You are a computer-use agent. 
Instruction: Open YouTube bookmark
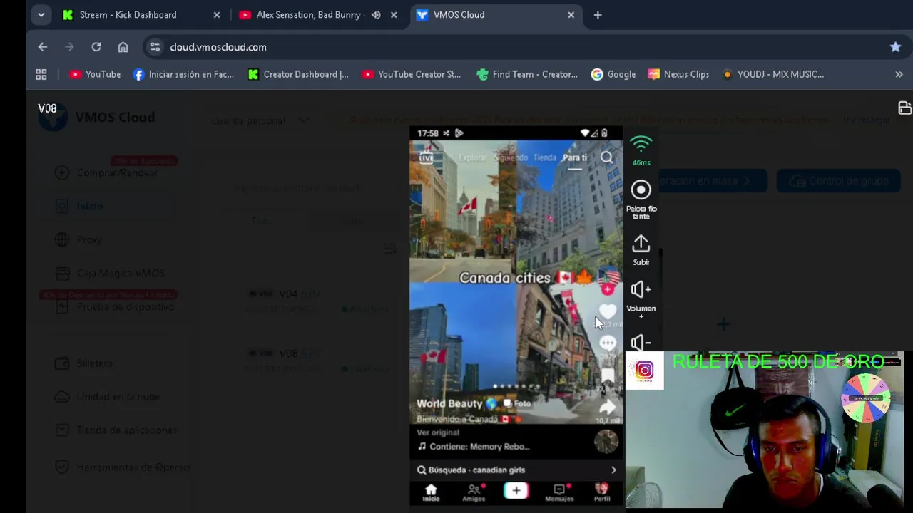(x=95, y=74)
